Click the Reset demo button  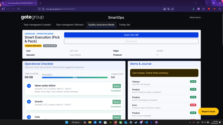click(x=195, y=17)
